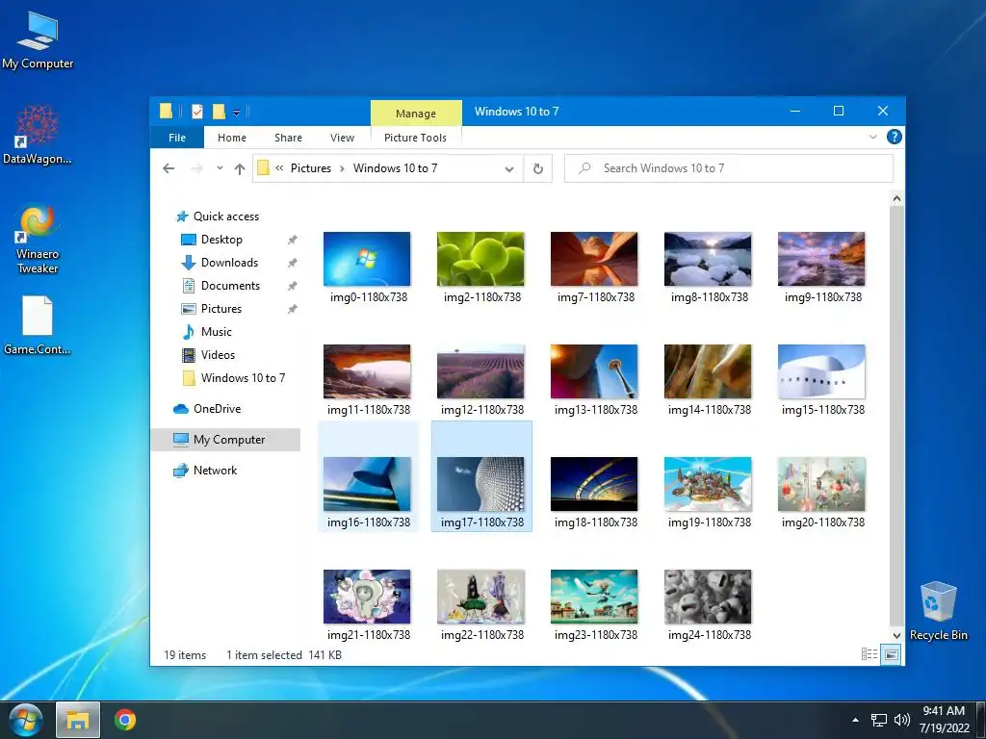Open Explorer help question mark

tap(894, 137)
